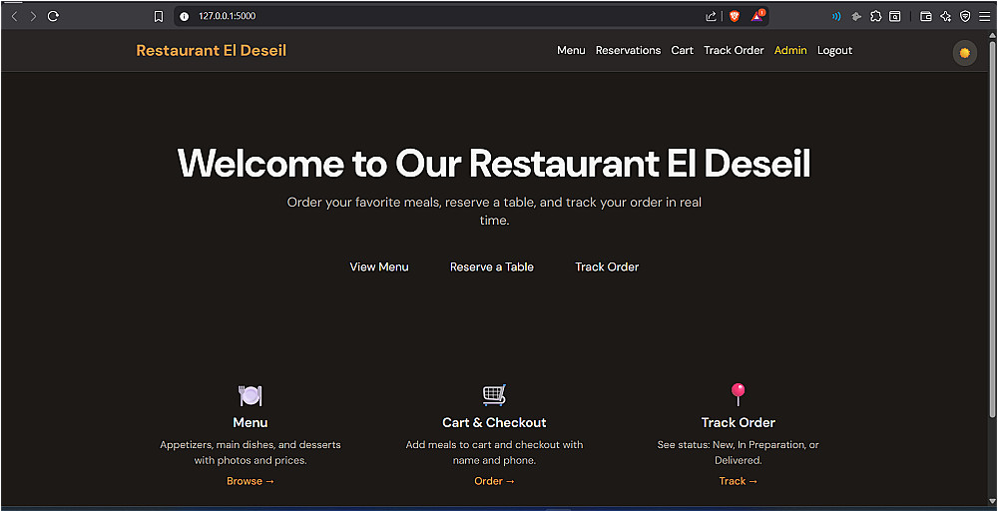Select the Reserve a Table button
The image size is (998, 512).
(492, 266)
